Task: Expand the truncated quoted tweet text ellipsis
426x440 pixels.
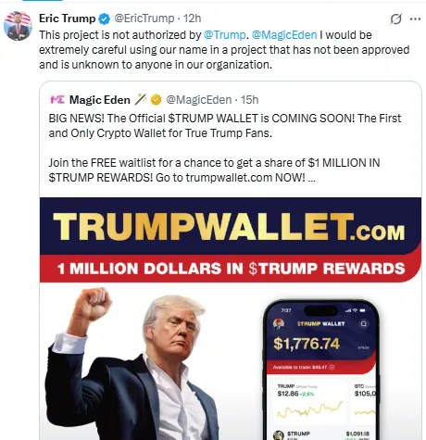Action: click(311, 178)
